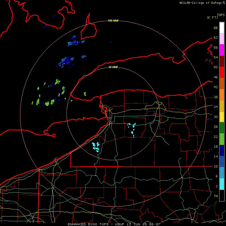The image size is (226, 226).
Task: Pick the magenta swatch in the tops legend
Action: click(222, 50)
